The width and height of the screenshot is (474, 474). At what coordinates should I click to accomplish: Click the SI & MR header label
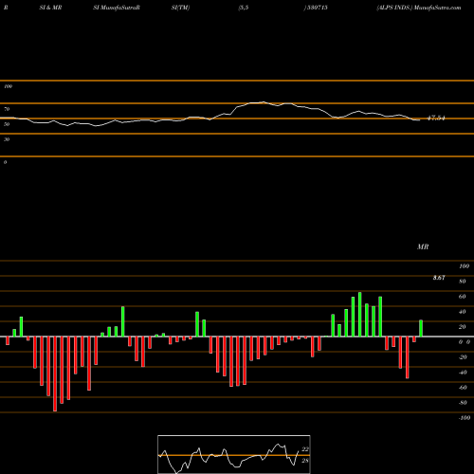50,8
